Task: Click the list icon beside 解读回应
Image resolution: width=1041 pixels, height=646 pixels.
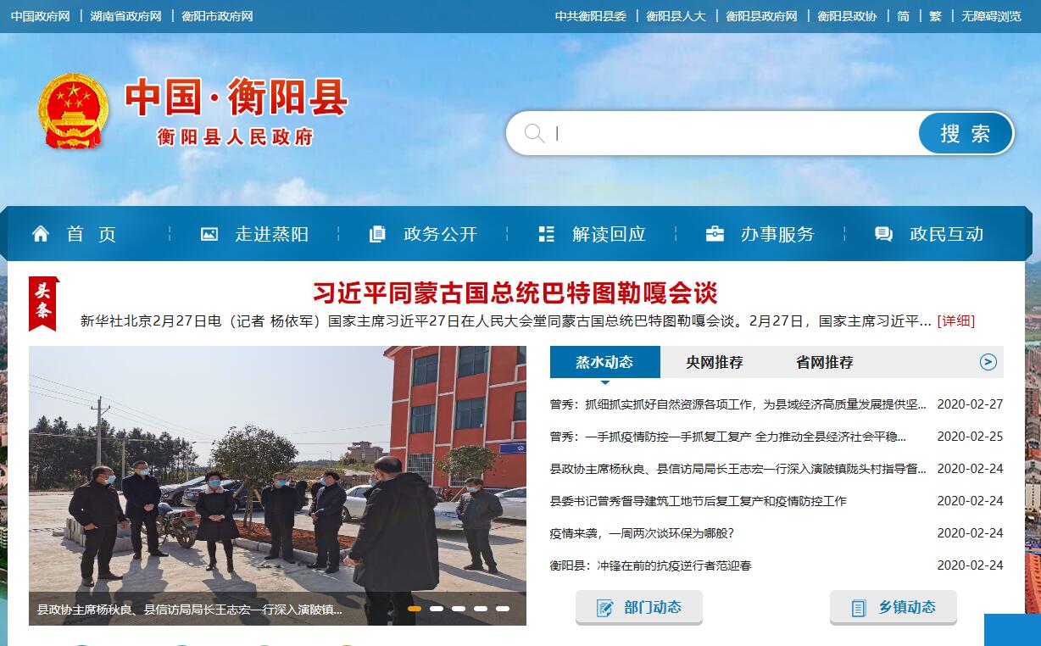Action: point(547,234)
